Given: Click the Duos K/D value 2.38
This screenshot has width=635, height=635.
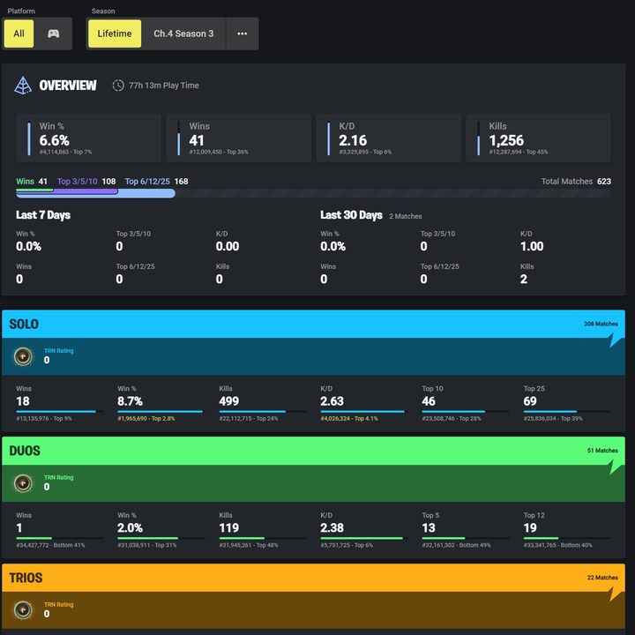Looking at the screenshot, I should [x=332, y=528].
